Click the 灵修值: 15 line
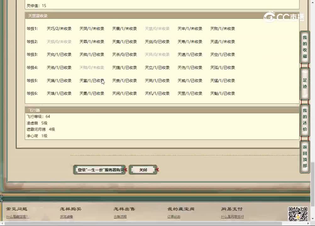The height and width of the screenshot is (226, 315). point(36,6)
